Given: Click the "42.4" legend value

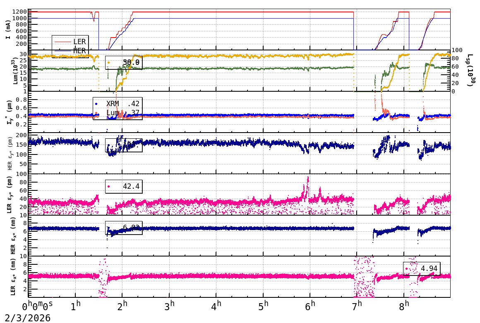Looking at the screenshot, I should coord(131,186).
